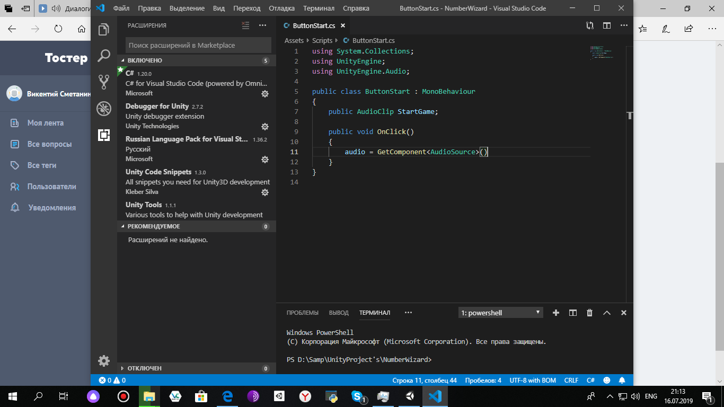
Task: Open the Отладка menu
Action: [282, 8]
